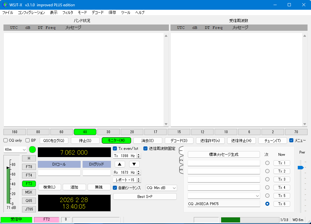The height and width of the screenshot is (224, 311).
Task: Click the green round status indicator
Action: pos(32,150)
